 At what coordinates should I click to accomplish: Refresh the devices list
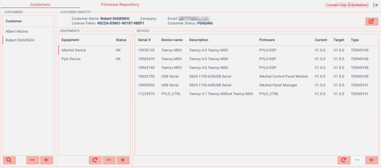point(344,160)
